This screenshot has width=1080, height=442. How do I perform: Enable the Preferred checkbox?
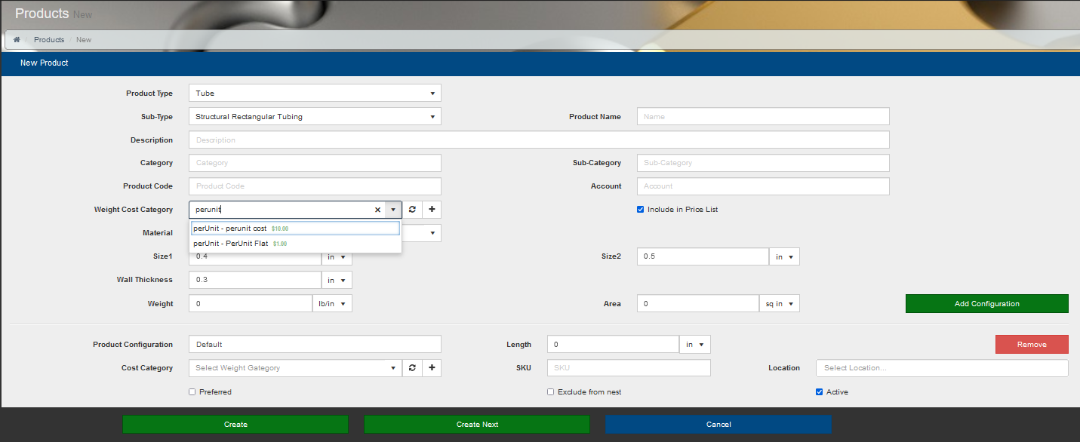click(192, 392)
